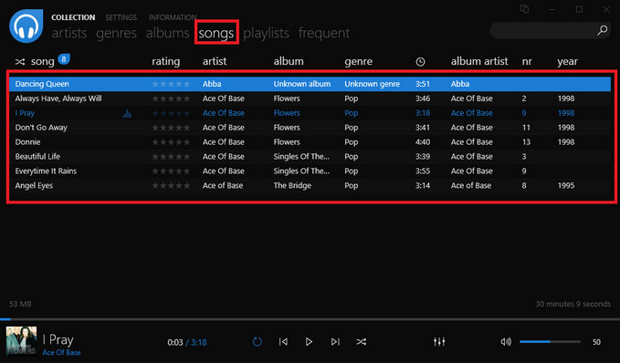
Task: Toggle loop repeat in playback bar
Action: pyautogui.click(x=257, y=342)
